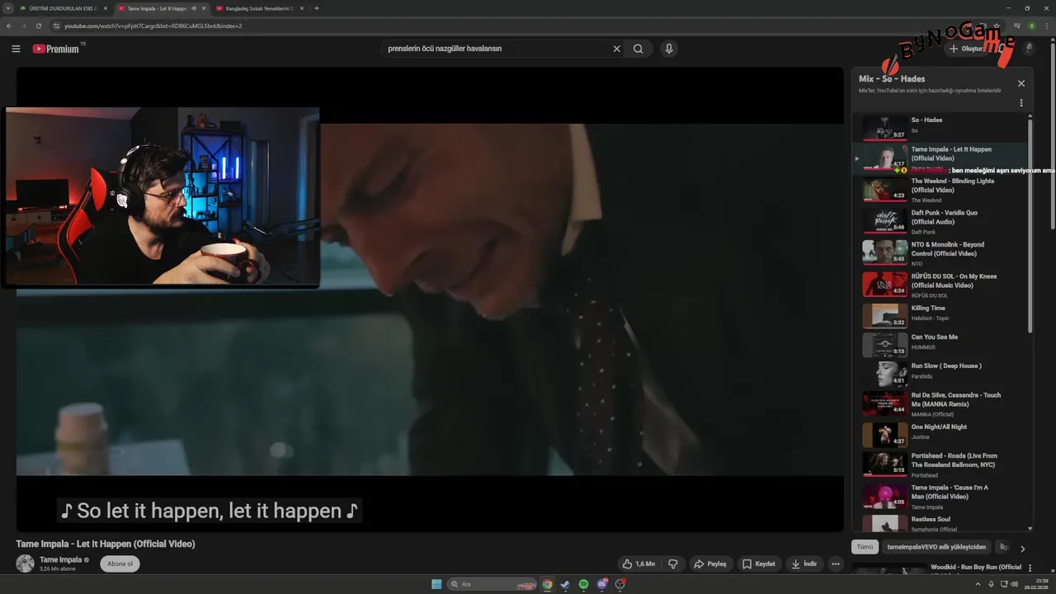Open options for Woodkid - Run Boy Run
Viewport: 1056px width, 594px height.
pyautogui.click(x=1030, y=568)
